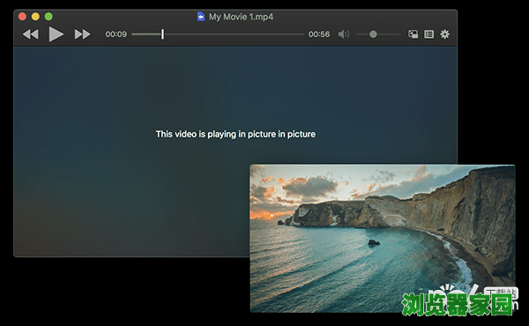Click the My Movie 1.mp4 window title
Image resolution: width=529 pixels, height=326 pixels.
point(241,17)
